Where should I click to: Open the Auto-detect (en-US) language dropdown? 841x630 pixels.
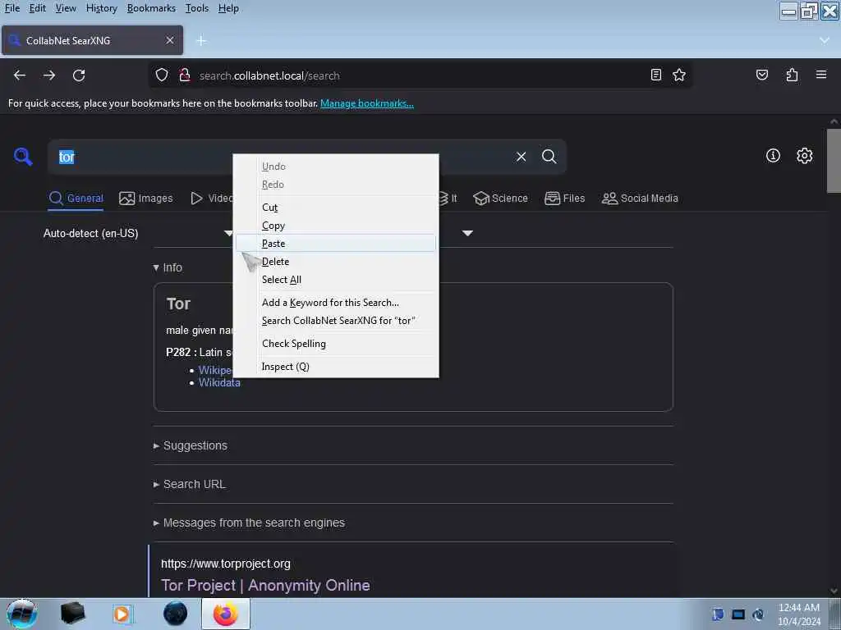[138, 233]
